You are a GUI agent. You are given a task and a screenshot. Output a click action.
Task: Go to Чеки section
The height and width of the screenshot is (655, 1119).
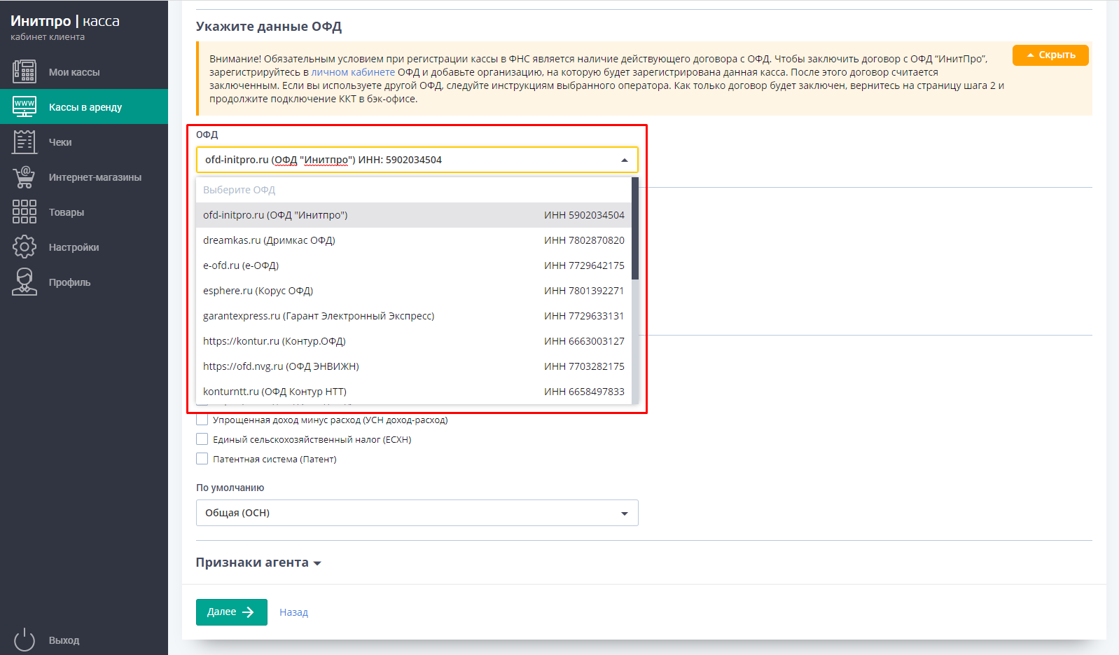[x=84, y=142]
